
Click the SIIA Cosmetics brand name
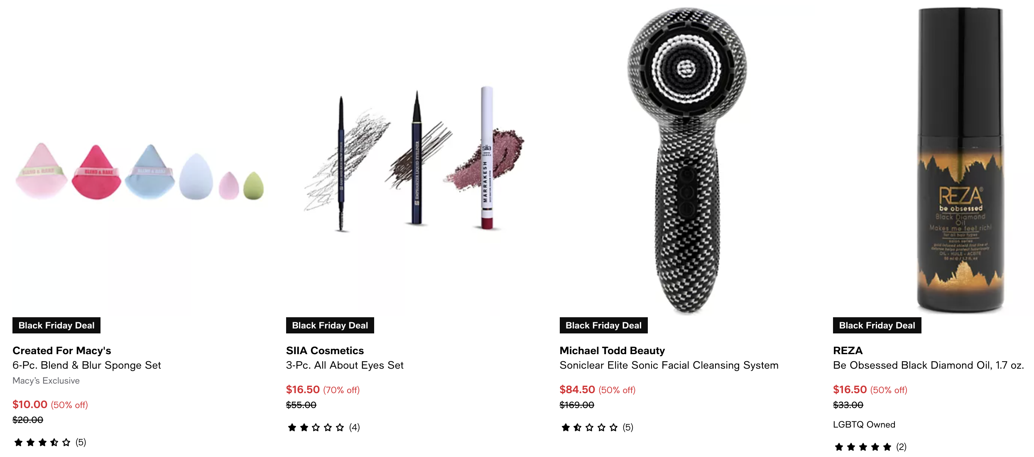pos(325,350)
